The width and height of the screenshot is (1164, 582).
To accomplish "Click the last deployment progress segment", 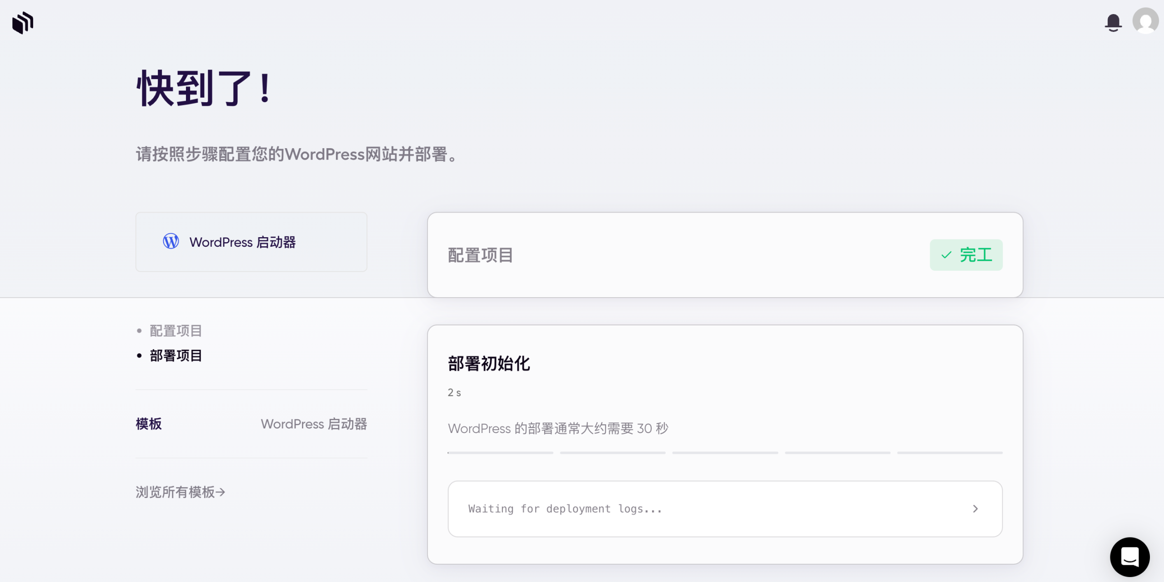I will coord(950,453).
